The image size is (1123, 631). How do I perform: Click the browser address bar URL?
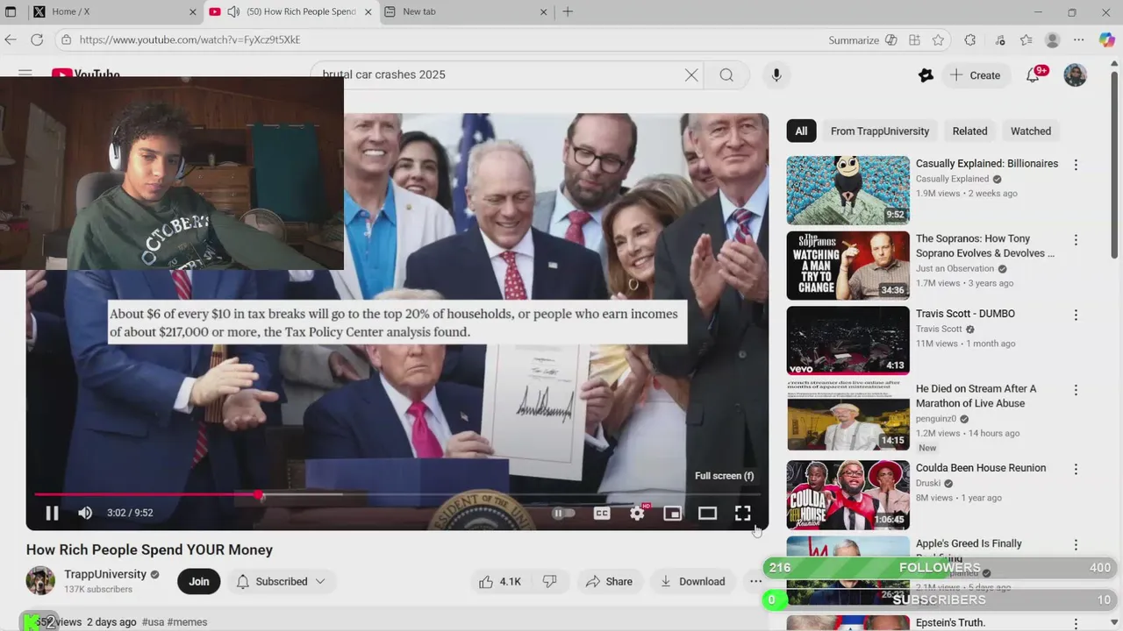(x=190, y=40)
